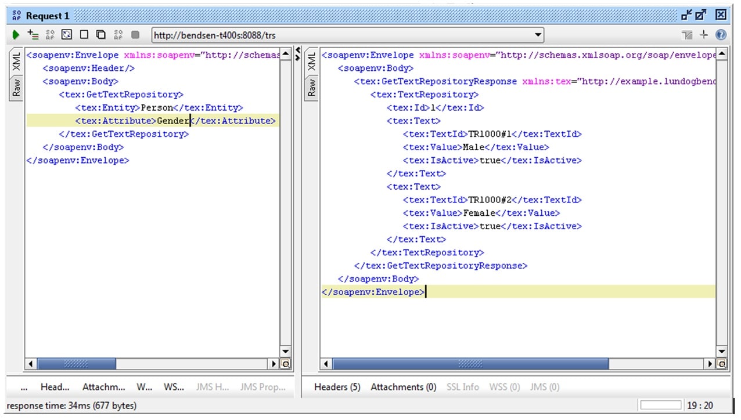Click the <tex:Id>1</tex:Id> response line

click(x=435, y=107)
